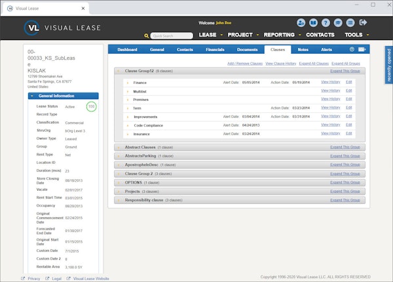Click Edit for the Insurance clause
393x282 pixels.
tap(349, 133)
